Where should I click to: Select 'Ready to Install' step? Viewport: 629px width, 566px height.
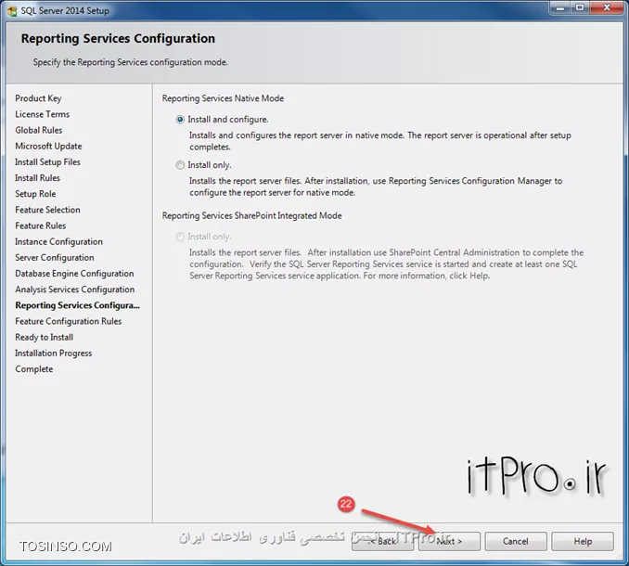click(x=45, y=338)
